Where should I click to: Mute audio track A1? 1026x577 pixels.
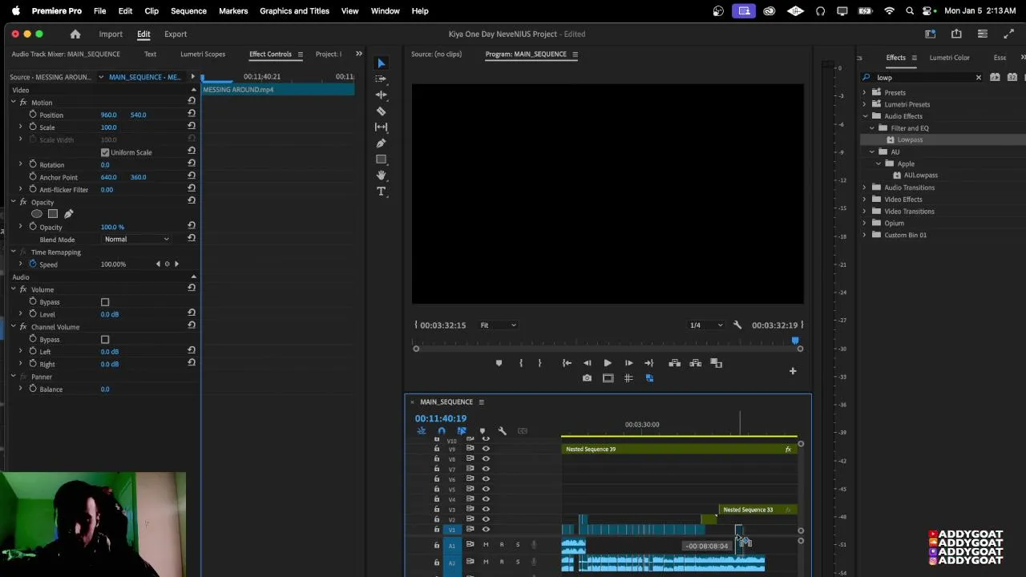point(485,545)
